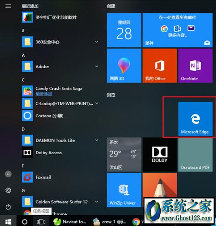Open the calendar tile showing 28
216x226 pixels.
[x=124, y=30]
